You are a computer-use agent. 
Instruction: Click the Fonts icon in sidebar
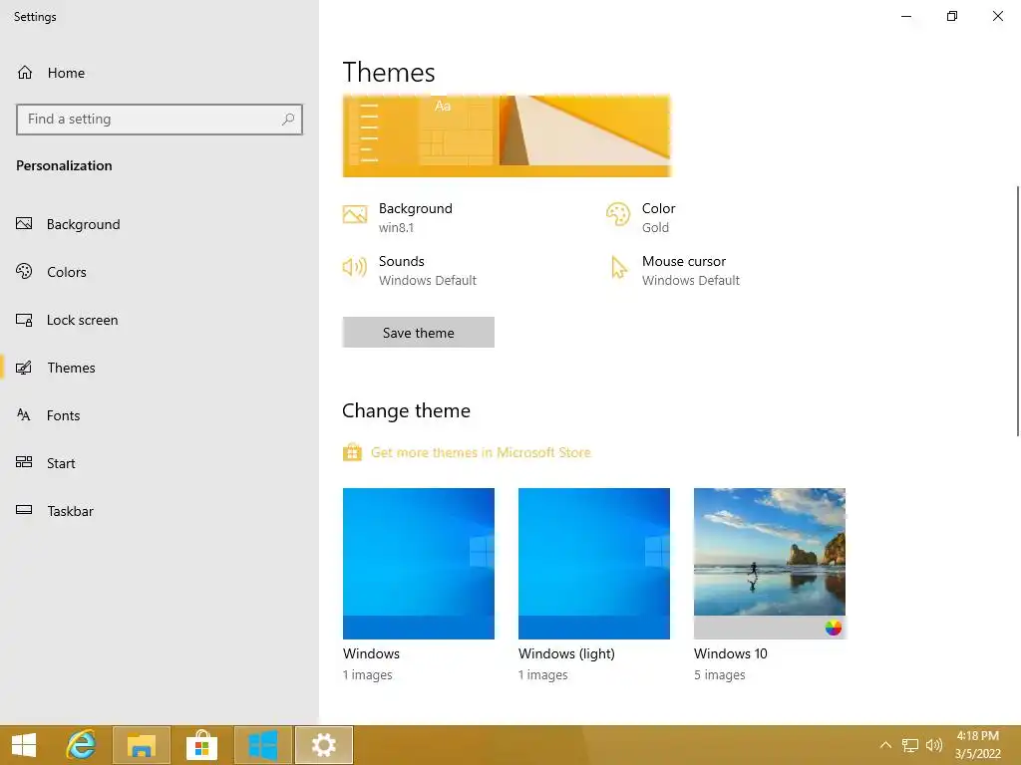(x=24, y=415)
